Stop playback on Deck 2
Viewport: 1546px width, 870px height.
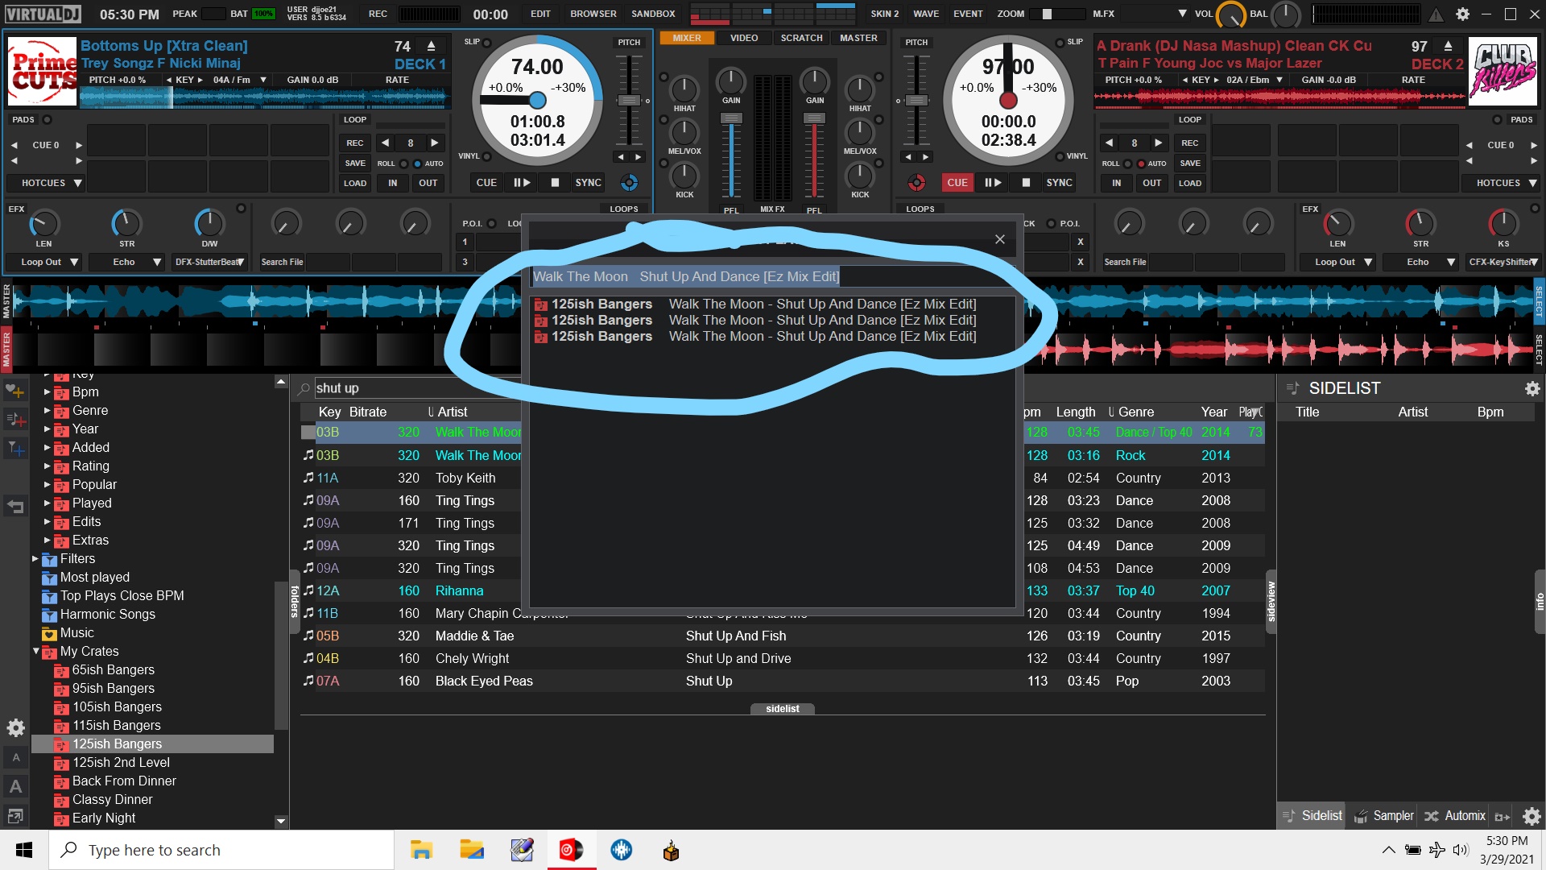click(x=1026, y=183)
